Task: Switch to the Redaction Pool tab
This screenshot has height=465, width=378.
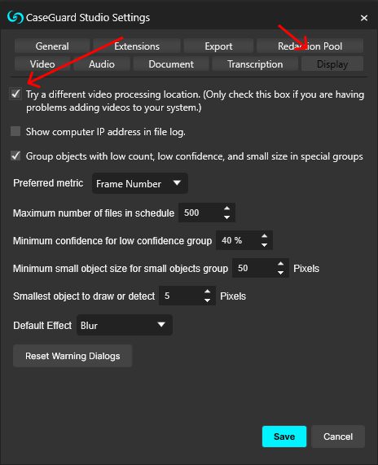Action: 310,46
